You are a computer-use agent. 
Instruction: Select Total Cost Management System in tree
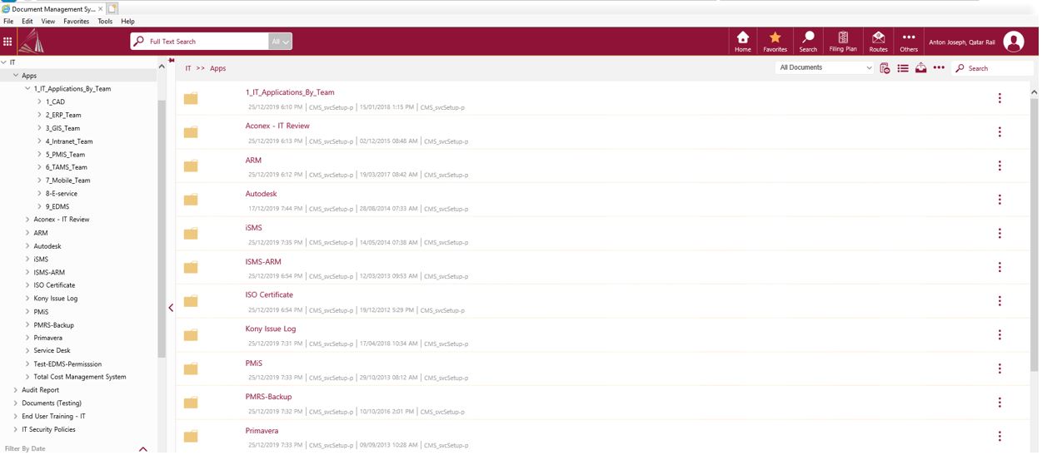(80, 377)
